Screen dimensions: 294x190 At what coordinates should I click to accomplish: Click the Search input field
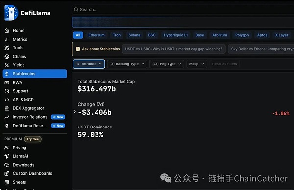point(183,10)
